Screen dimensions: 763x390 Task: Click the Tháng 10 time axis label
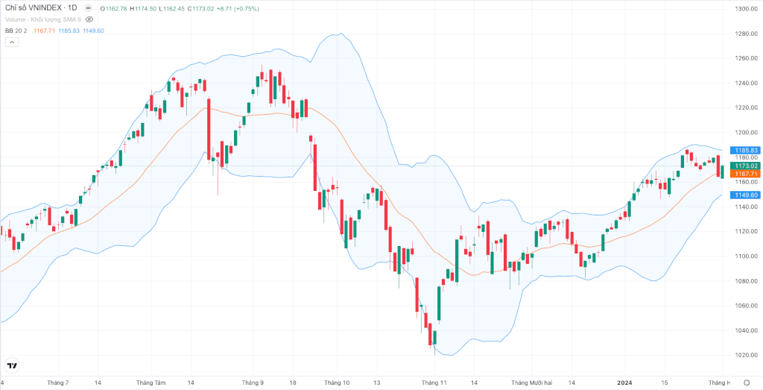coord(338,383)
